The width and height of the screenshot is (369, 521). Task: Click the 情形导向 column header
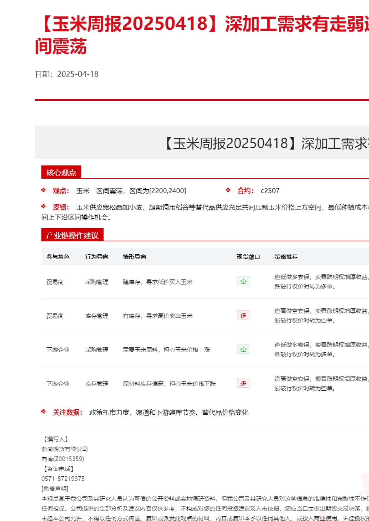(x=134, y=257)
